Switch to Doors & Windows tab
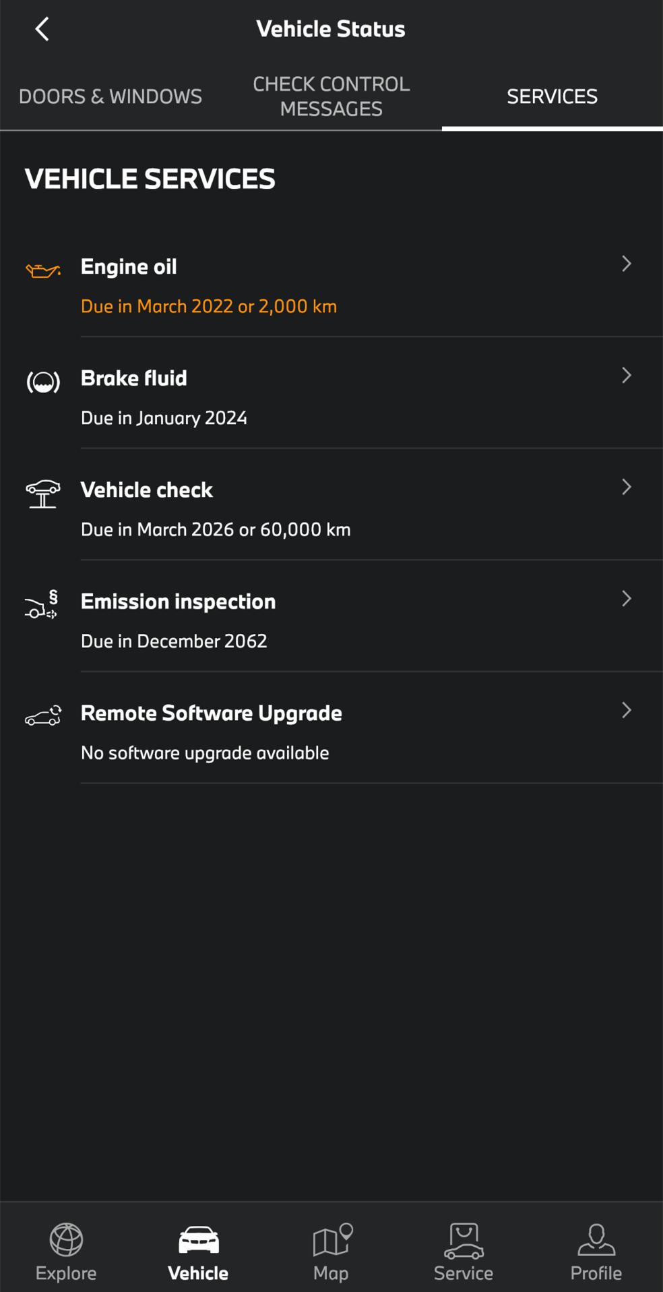Screen dimensions: 663x1292 pos(110,96)
